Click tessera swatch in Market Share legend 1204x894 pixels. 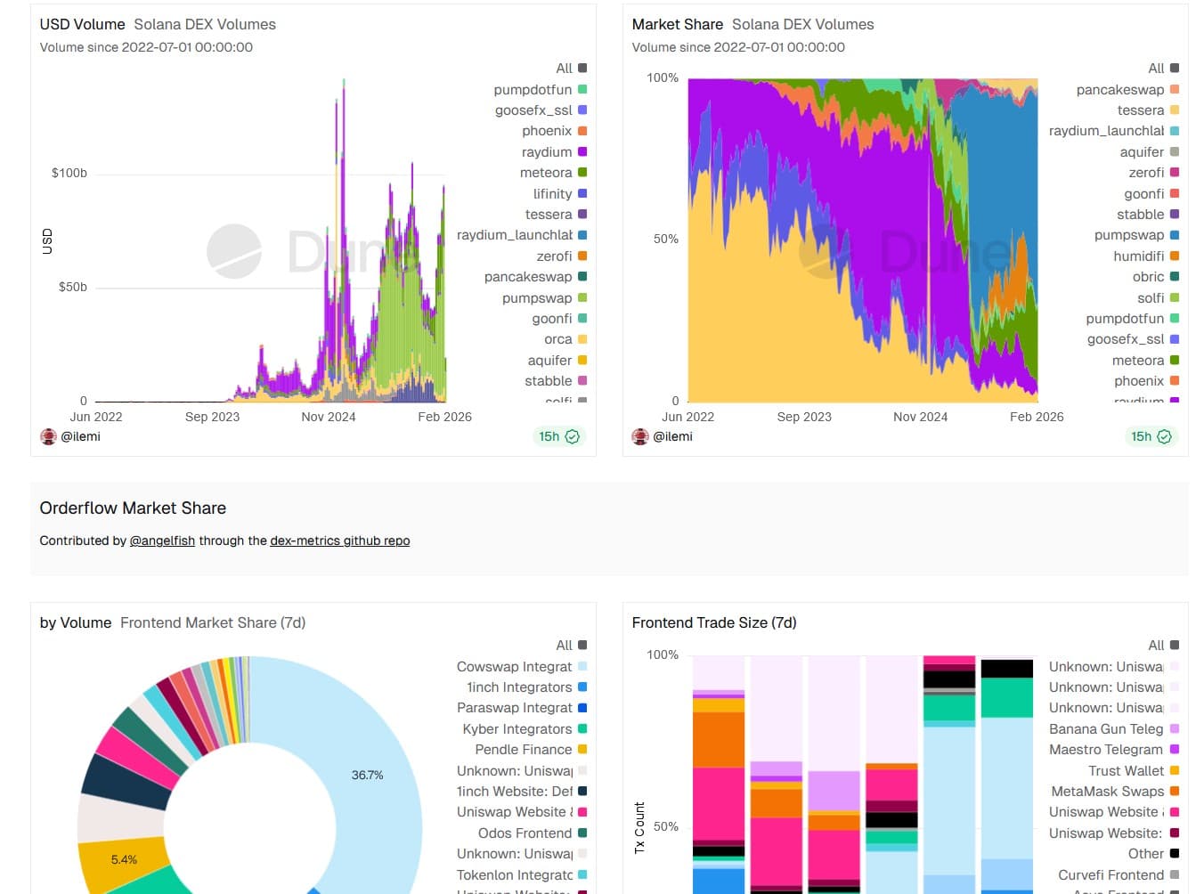(x=1175, y=110)
